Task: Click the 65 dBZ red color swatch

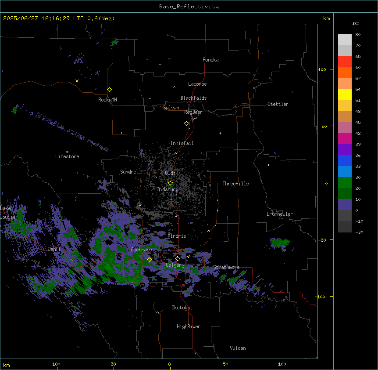Action: (345, 62)
